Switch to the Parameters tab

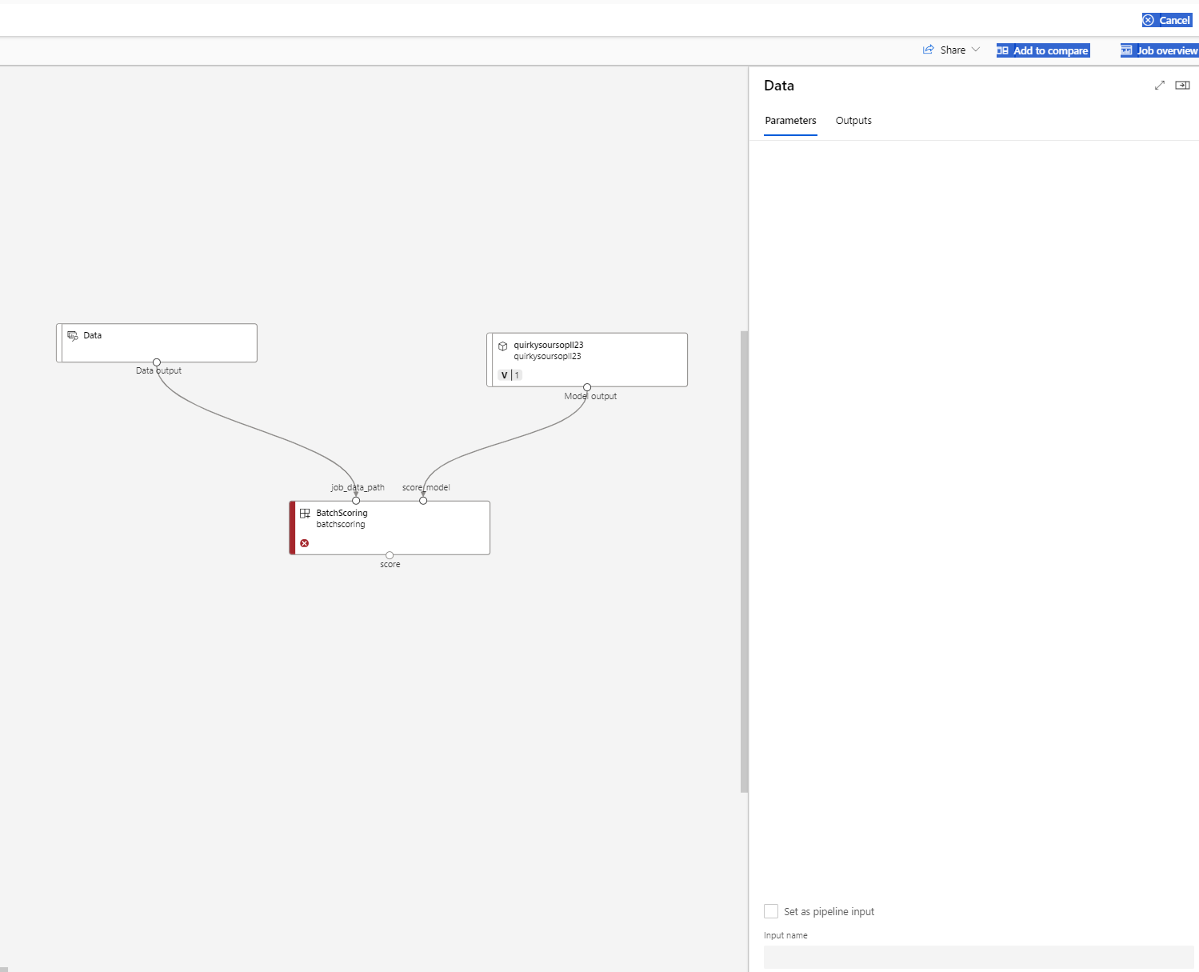[790, 120]
